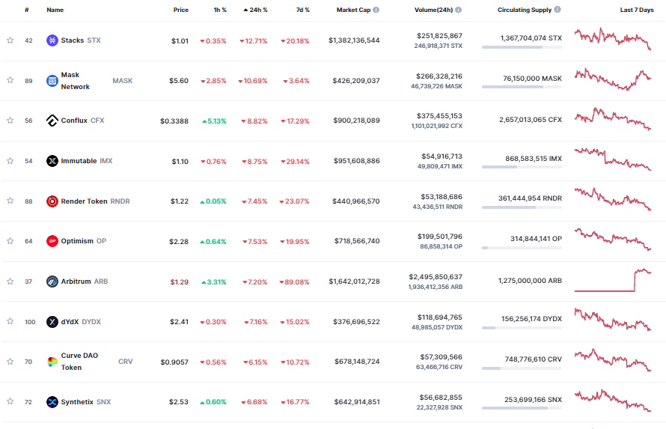The image size is (666, 429).
Task: Click the Conflux CFX coin logo
Action: coord(52,121)
